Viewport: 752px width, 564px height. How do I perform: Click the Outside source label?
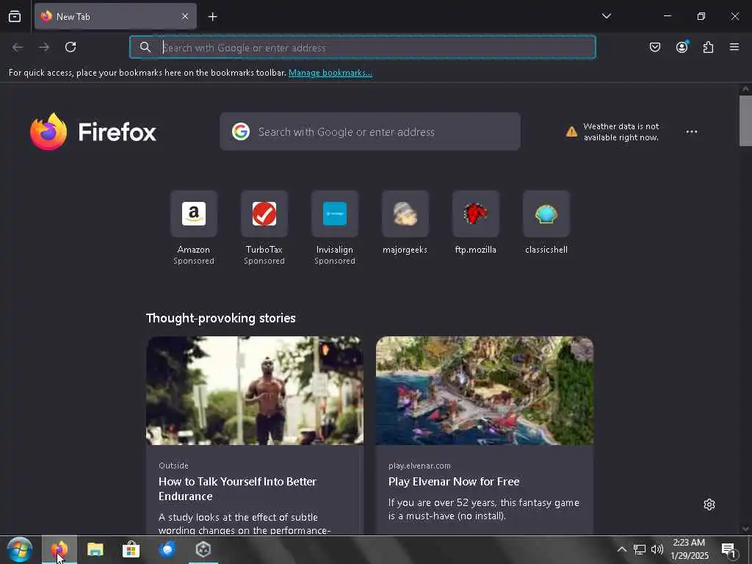click(173, 466)
